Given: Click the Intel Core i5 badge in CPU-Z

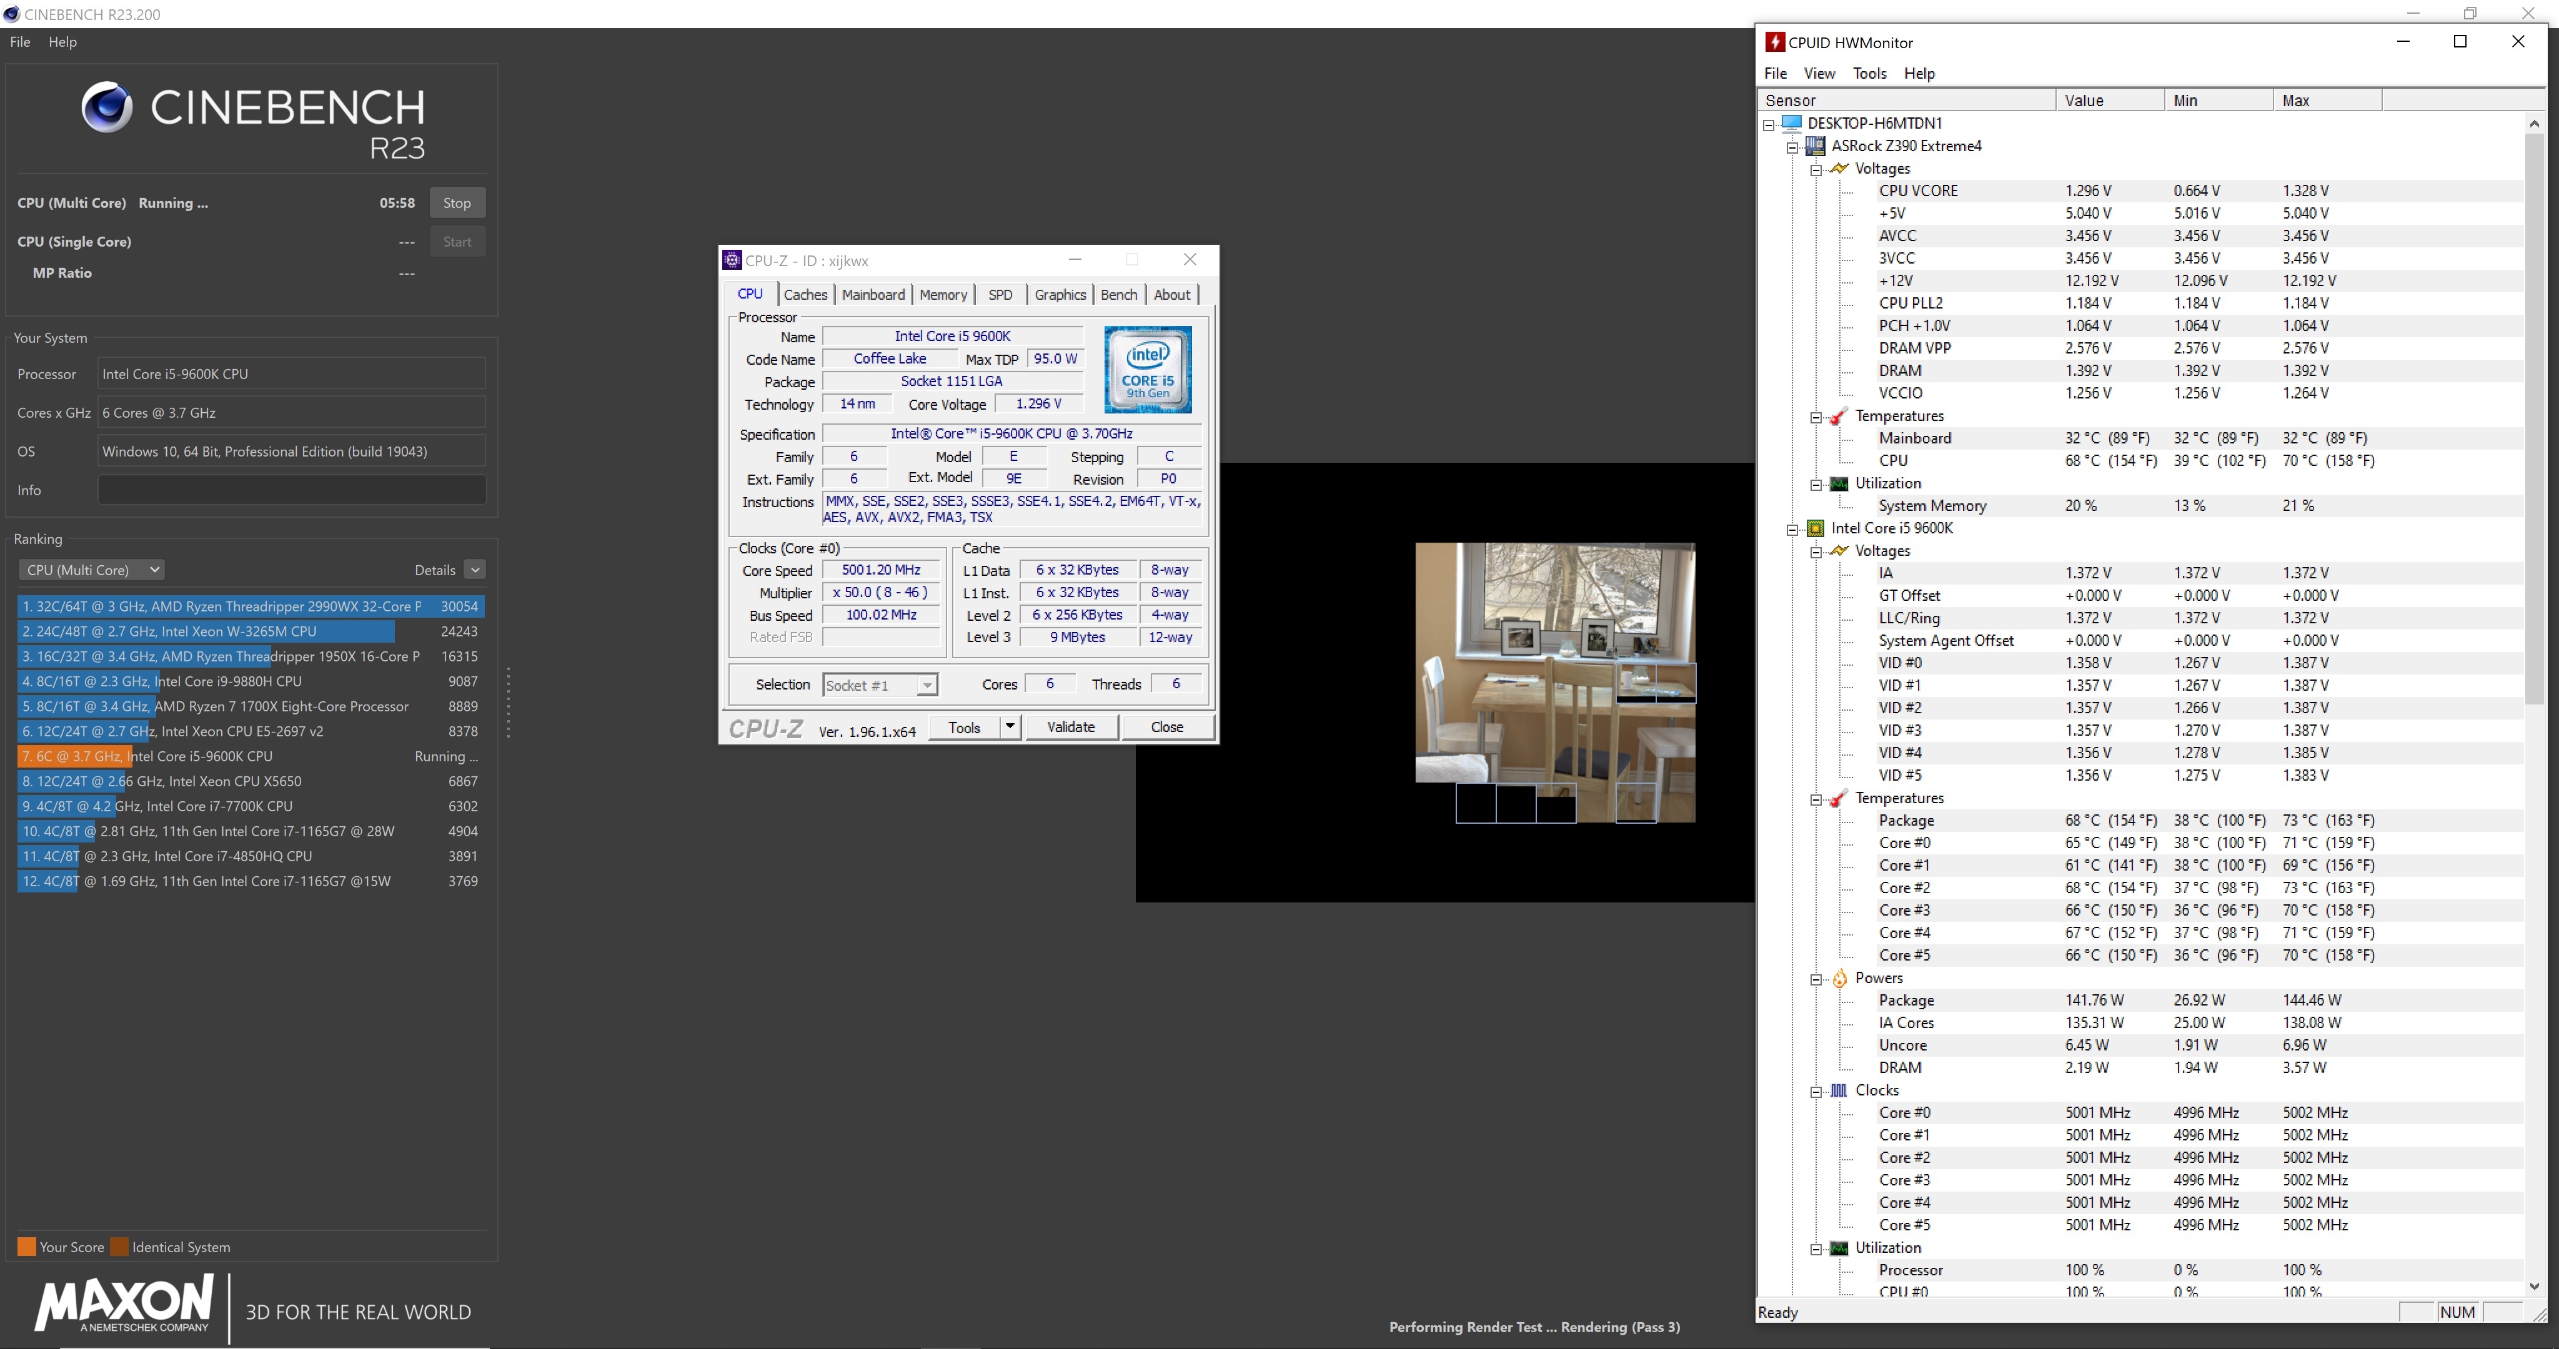Looking at the screenshot, I should coord(1148,370).
